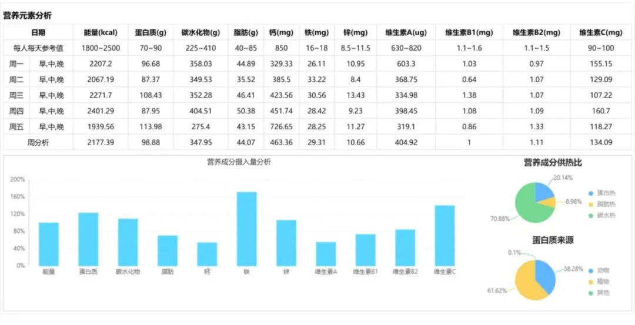Click the blue 20.14% pie slice
This screenshot has height=325, width=635.
pyautogui.click(x=543, y=192)
